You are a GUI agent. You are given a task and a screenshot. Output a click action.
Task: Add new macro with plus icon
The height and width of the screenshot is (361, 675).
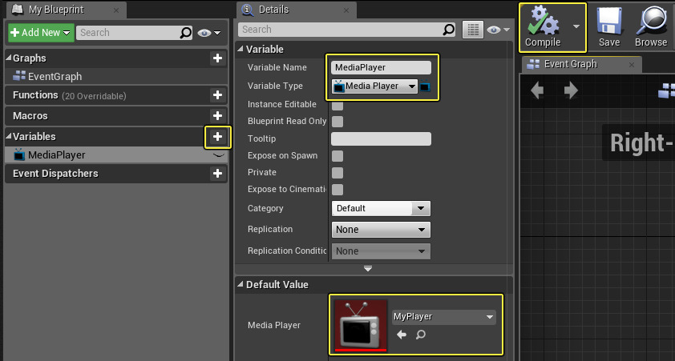click(217, 115)
